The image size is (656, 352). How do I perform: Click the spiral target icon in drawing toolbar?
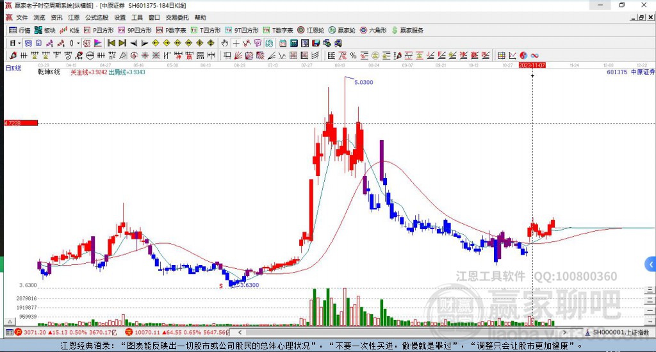134,55
